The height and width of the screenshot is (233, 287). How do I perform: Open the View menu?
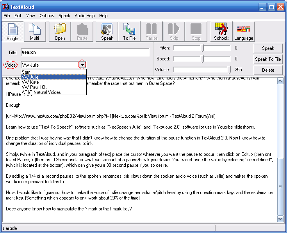pyautogui.click(x=30, y=16)
